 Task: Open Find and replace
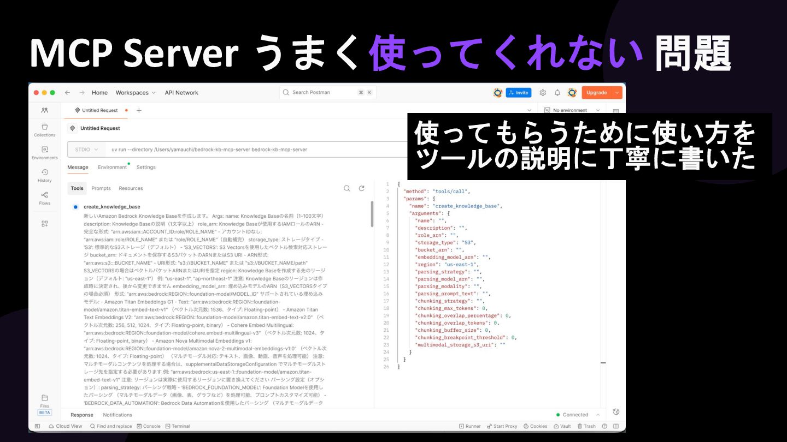pos(111,426)
